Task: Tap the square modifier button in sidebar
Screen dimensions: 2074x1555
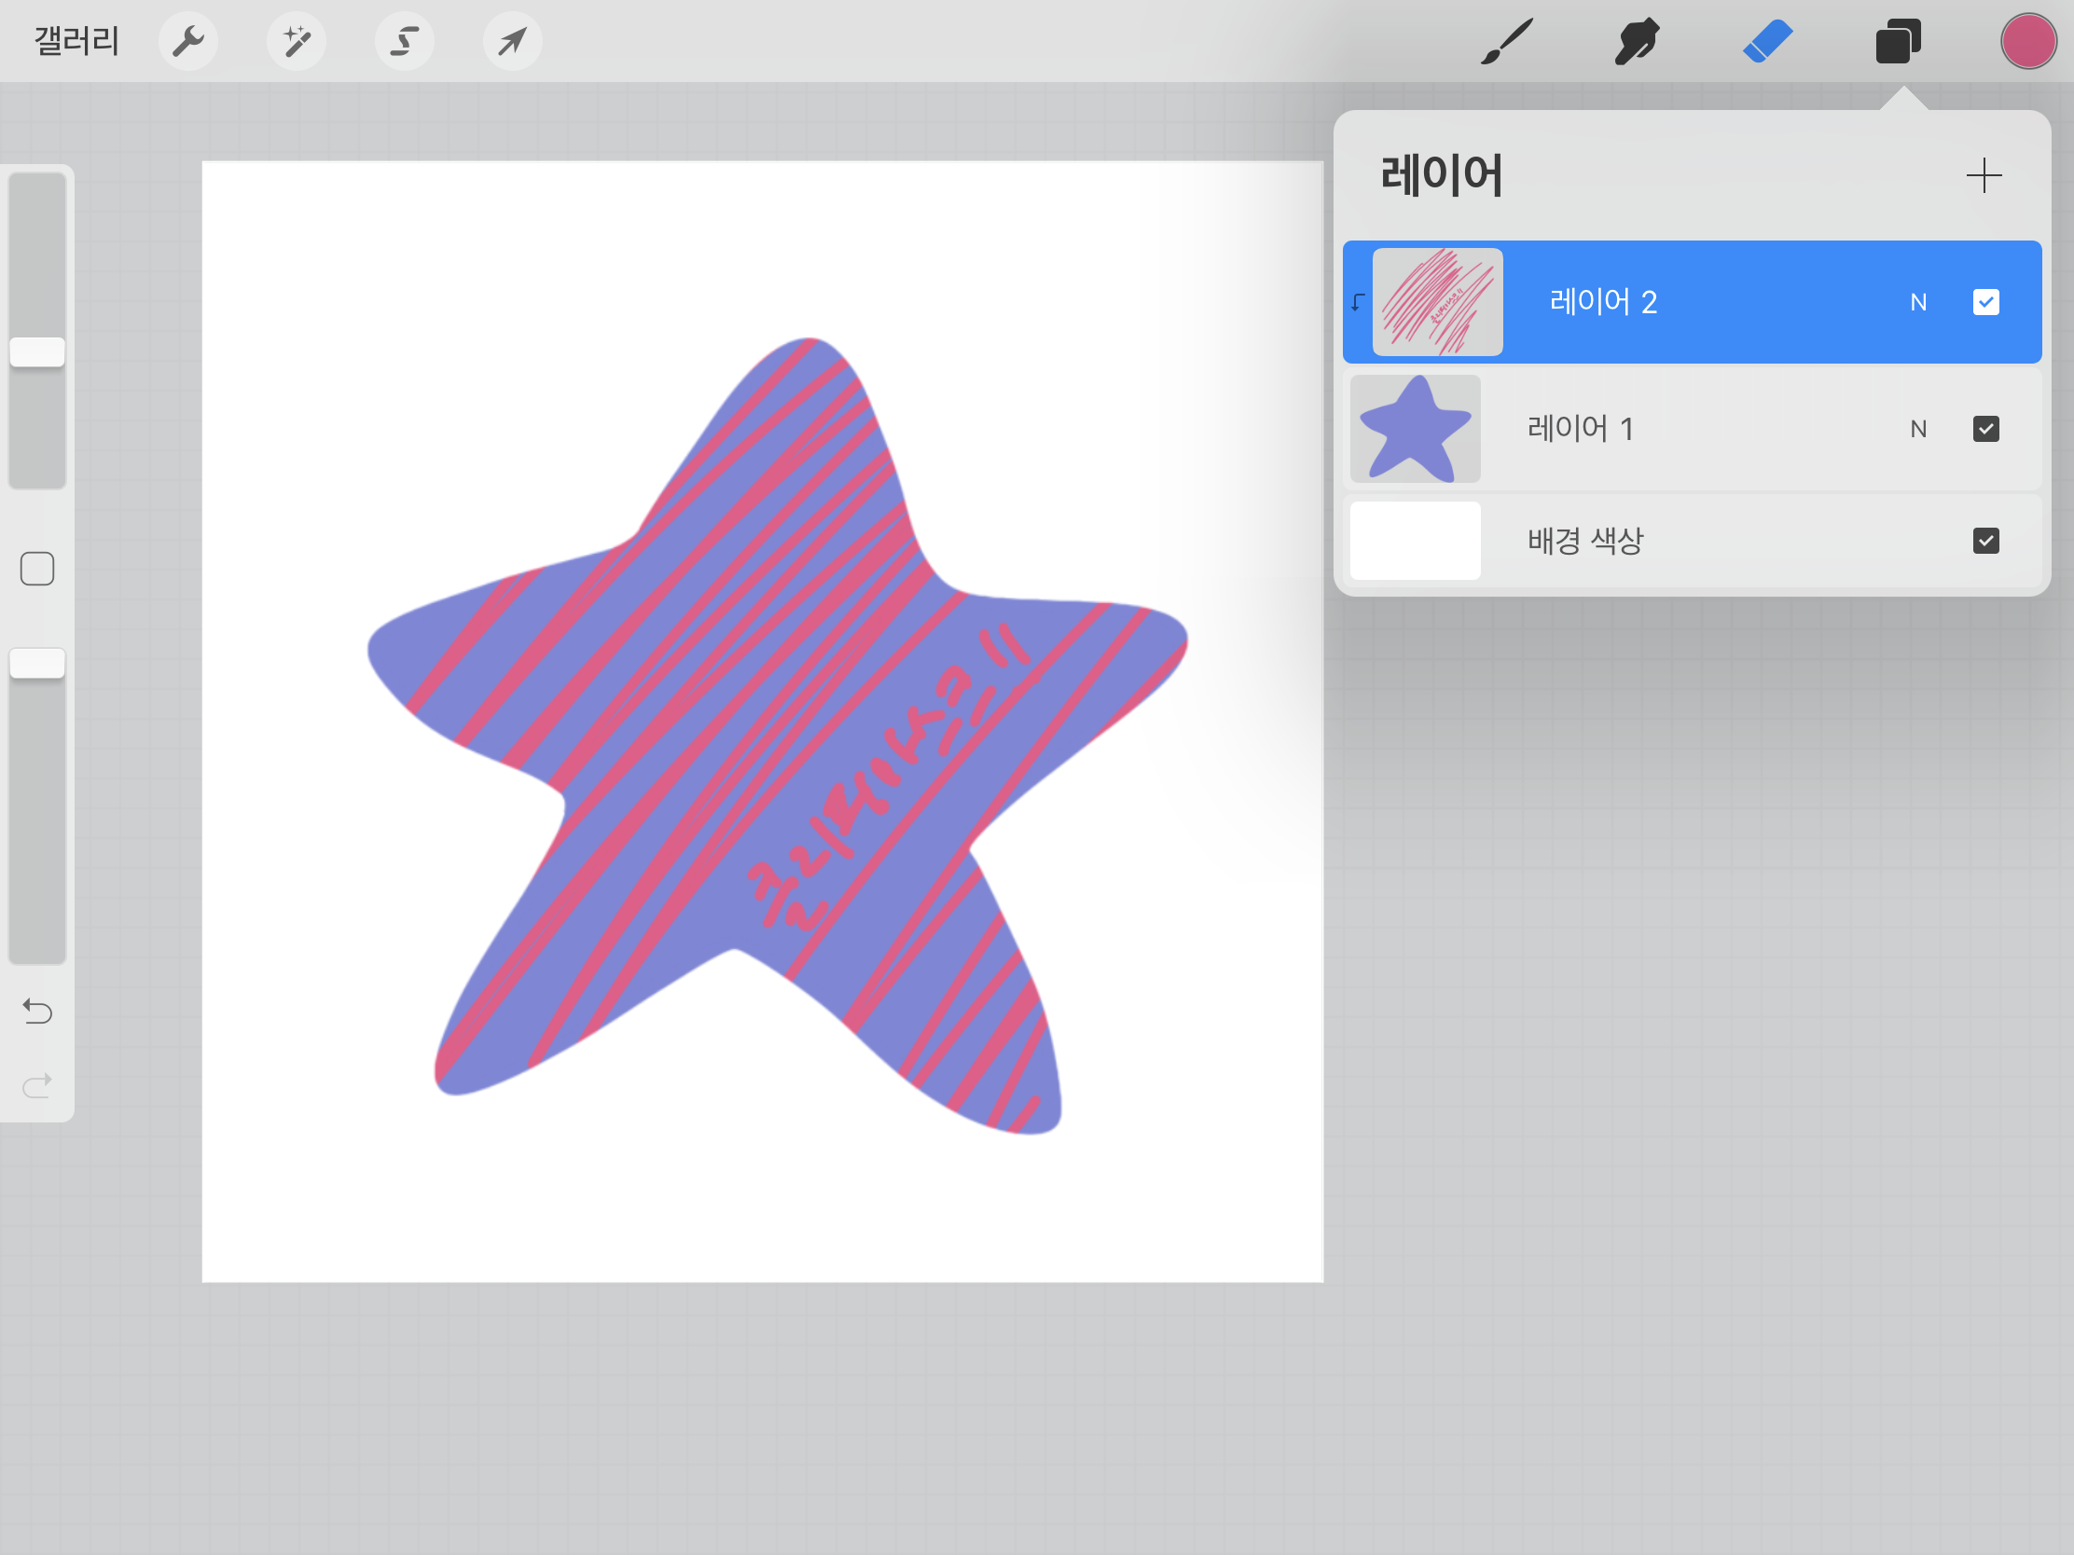Action: [x=37, y=569]
